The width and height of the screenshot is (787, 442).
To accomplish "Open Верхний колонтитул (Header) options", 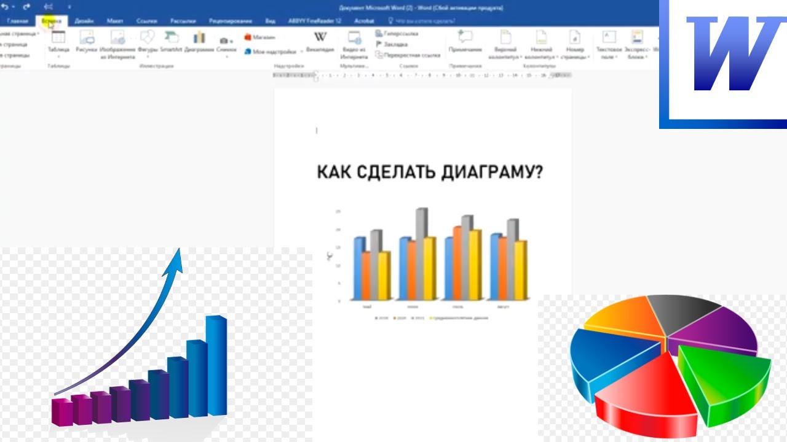I will [505, 44].
